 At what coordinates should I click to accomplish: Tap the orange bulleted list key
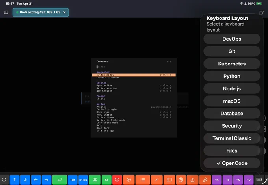click(x=143, y=180)
